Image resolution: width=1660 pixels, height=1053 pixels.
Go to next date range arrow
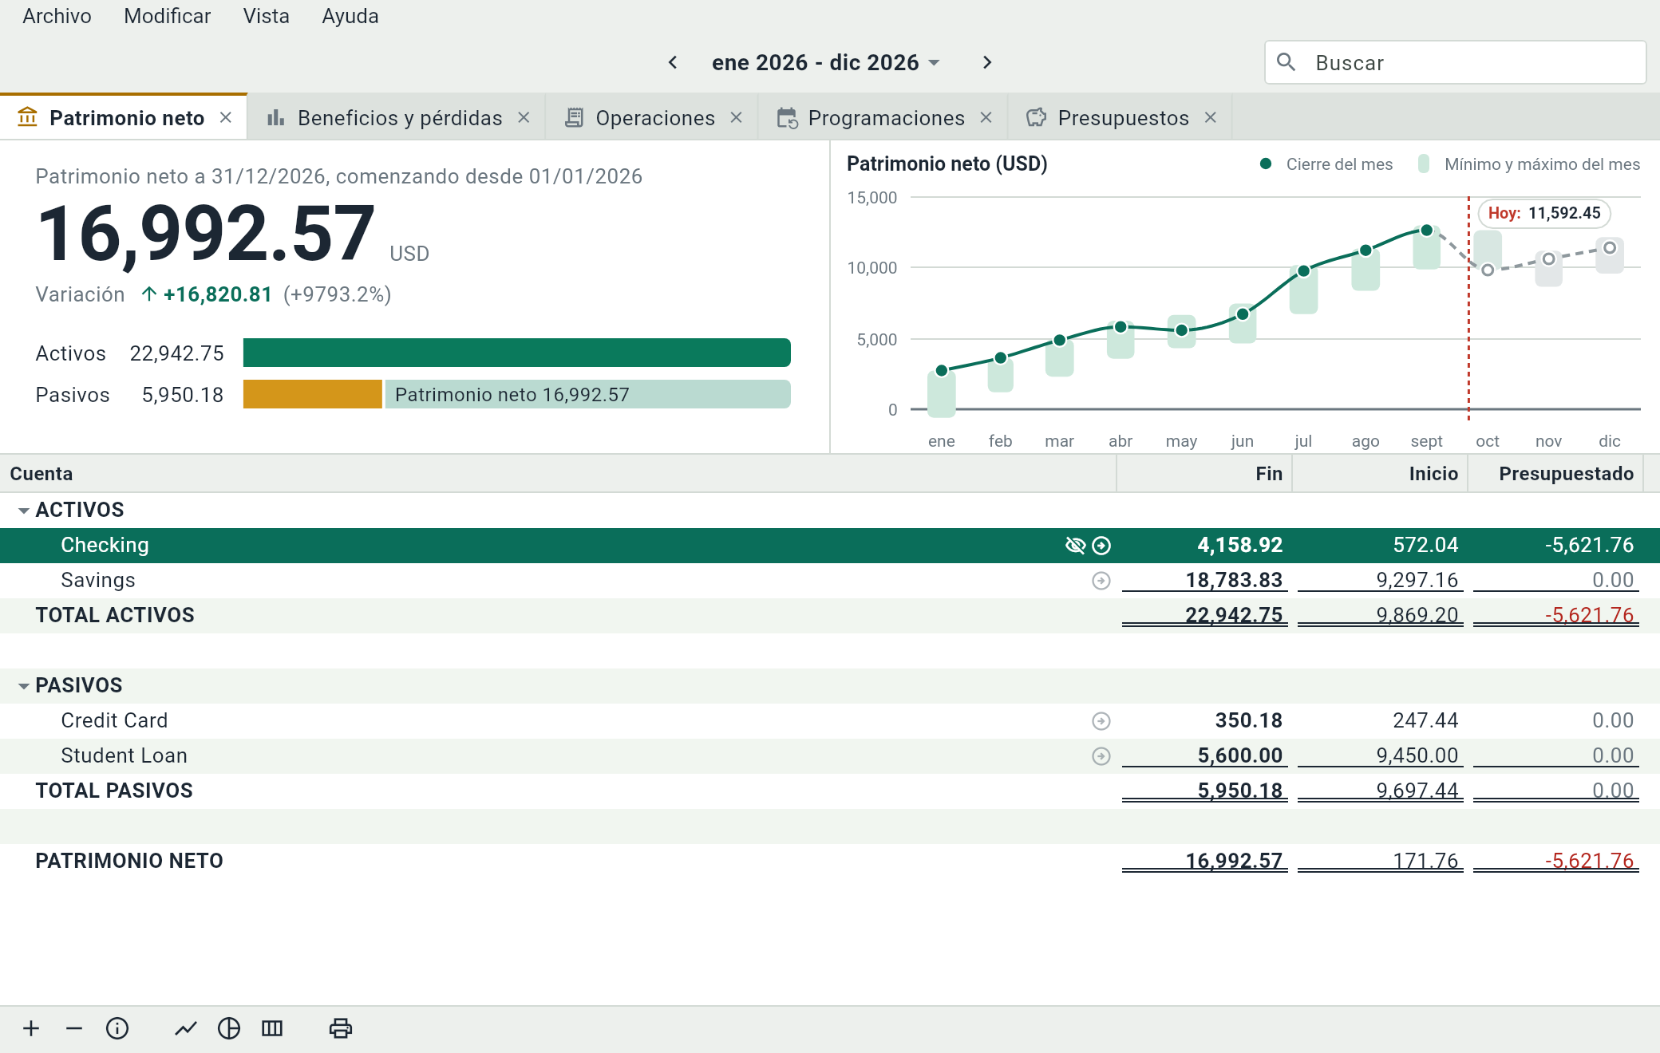[987, 62]
